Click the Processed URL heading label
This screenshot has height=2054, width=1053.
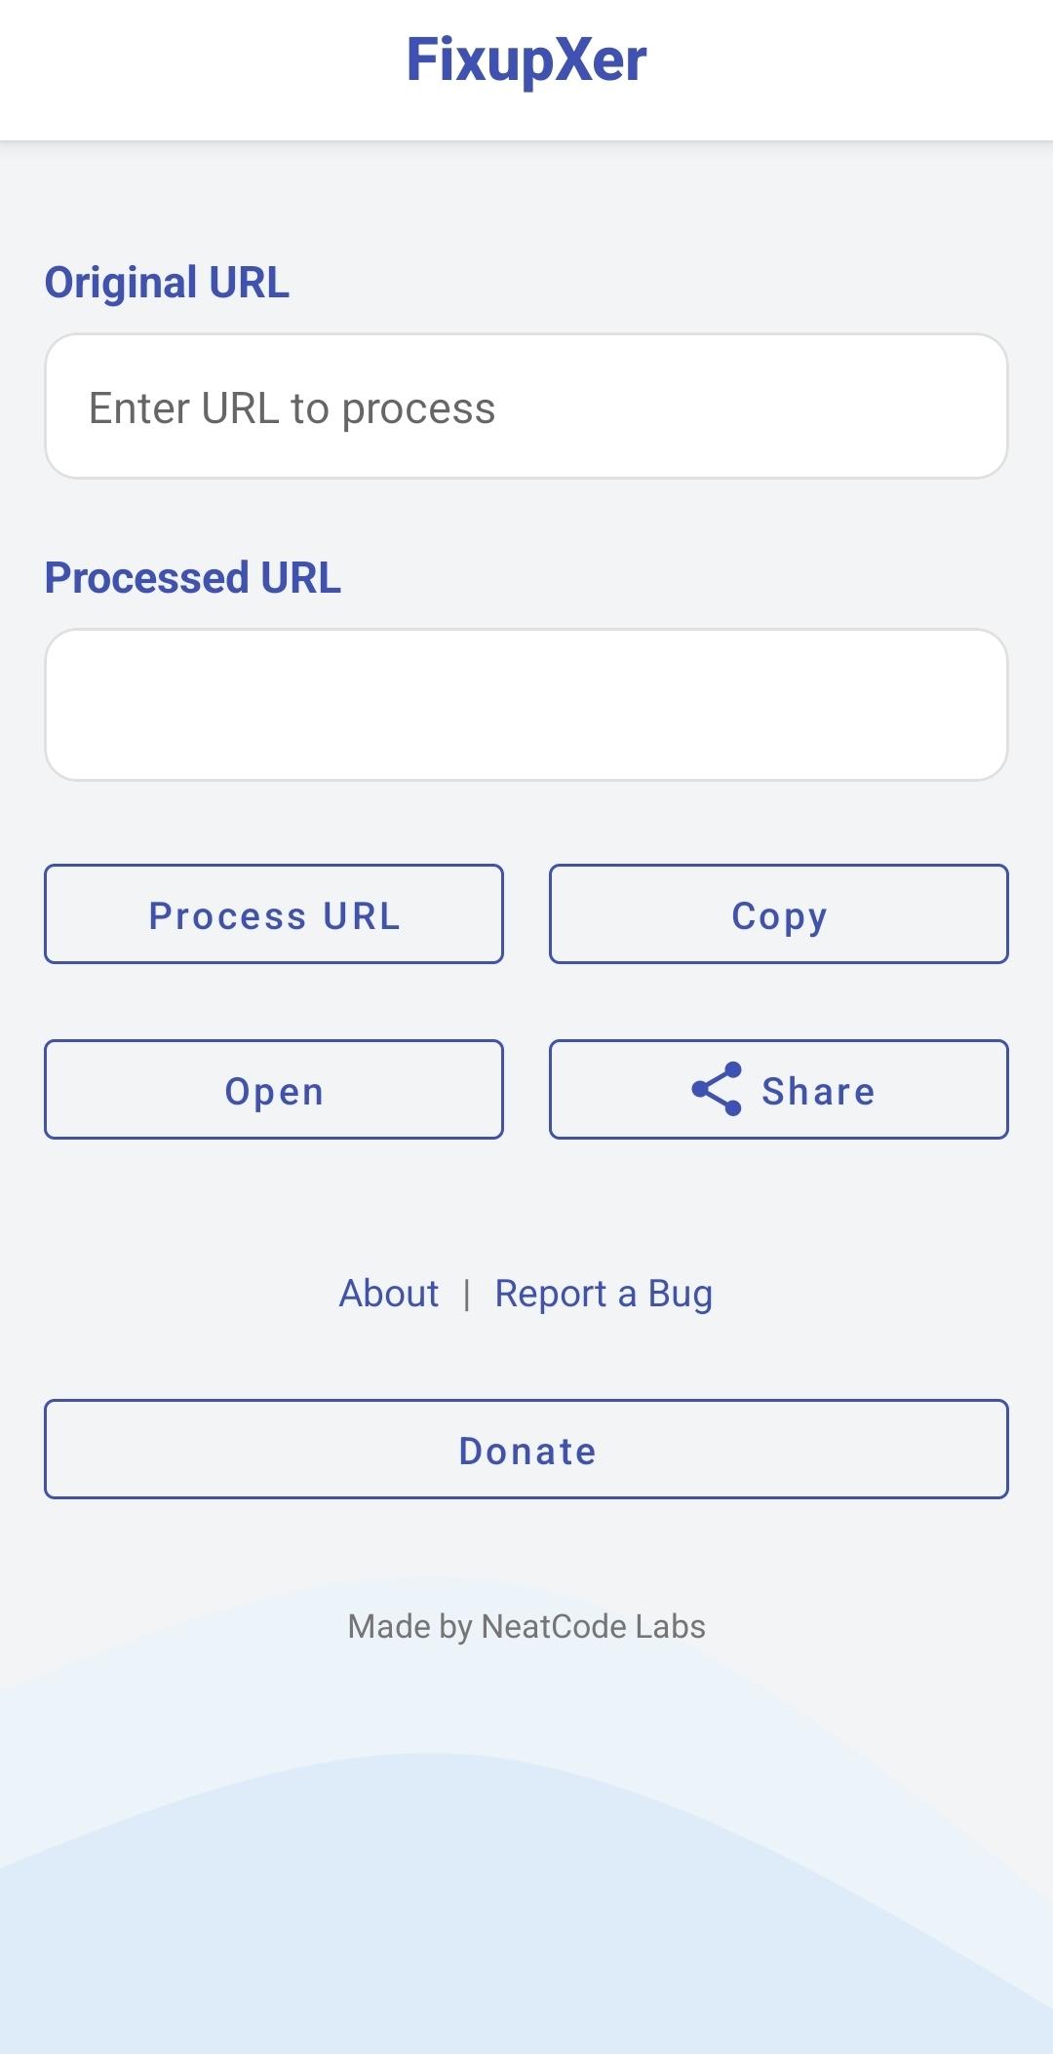(193, 577)
